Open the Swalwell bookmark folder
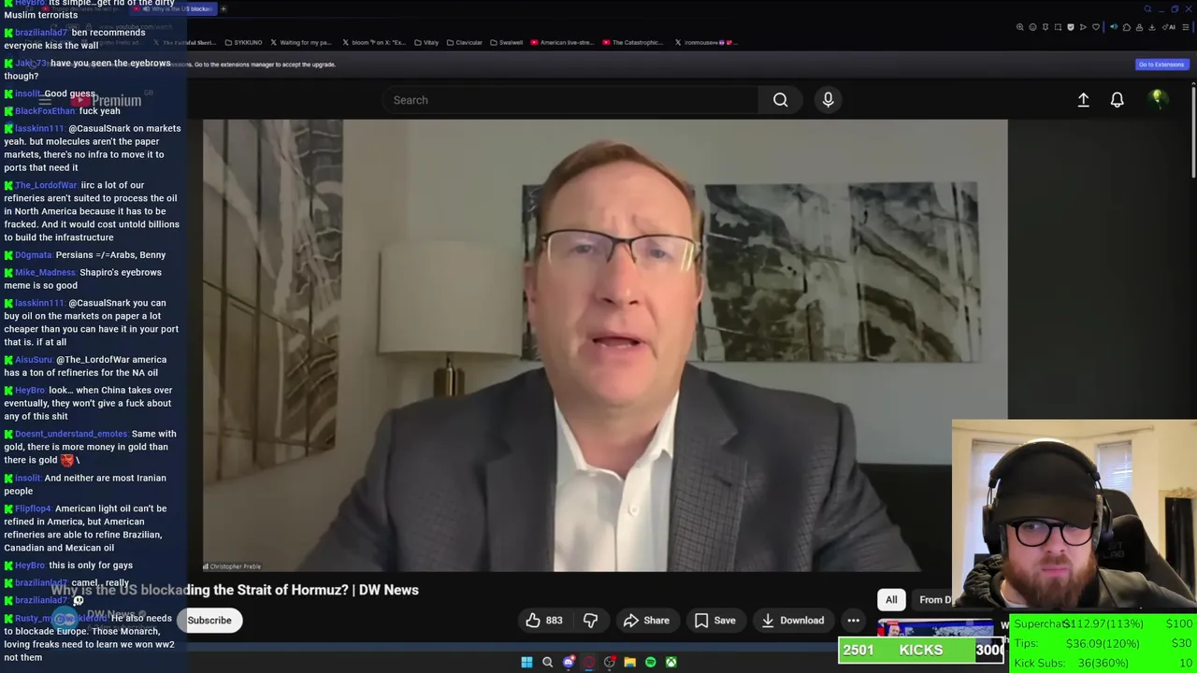 tap(507, 42)
